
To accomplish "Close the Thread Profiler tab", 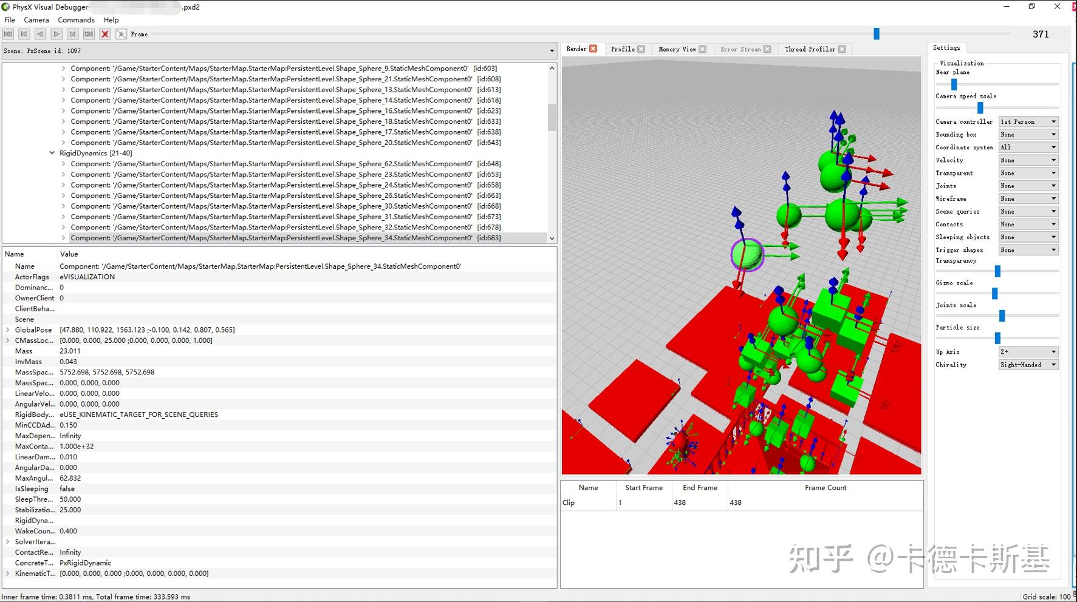I will (x=842, y=49).
